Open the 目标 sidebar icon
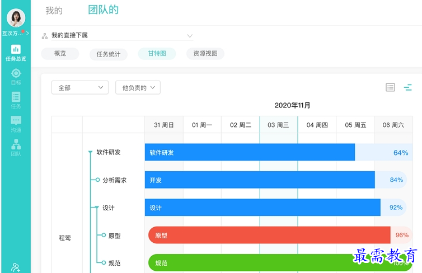422x273 pixels. 16,77
